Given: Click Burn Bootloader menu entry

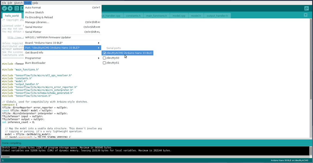Looking at the screenshot, I should tap(35, 63).
